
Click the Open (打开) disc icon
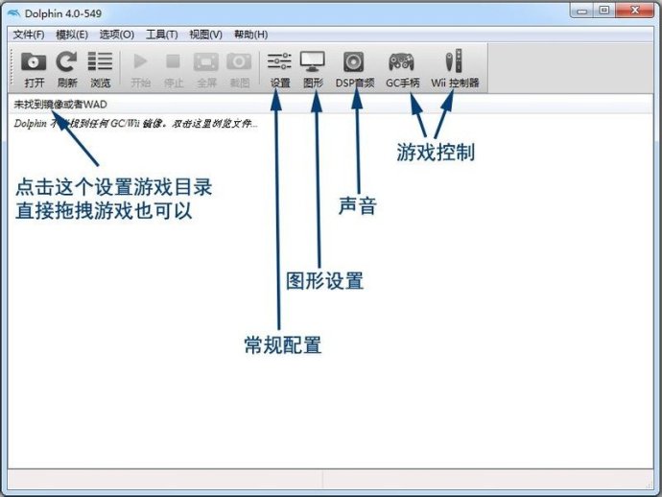(34, 62)
